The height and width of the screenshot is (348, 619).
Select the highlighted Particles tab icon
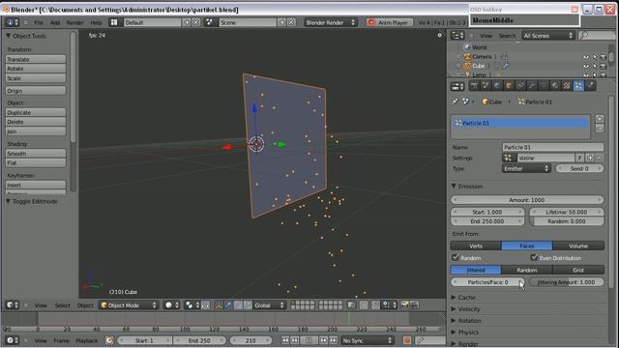(x=578, y=86)
